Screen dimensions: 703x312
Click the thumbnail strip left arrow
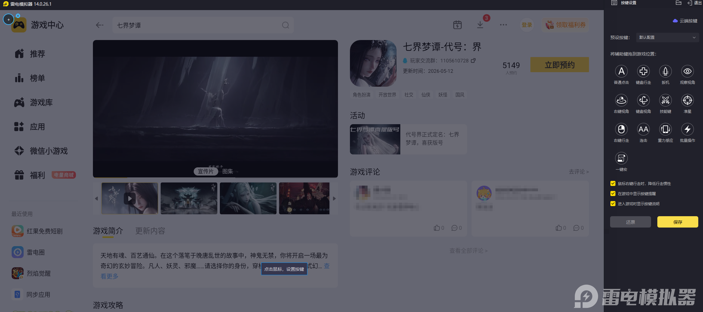point(96,199)
